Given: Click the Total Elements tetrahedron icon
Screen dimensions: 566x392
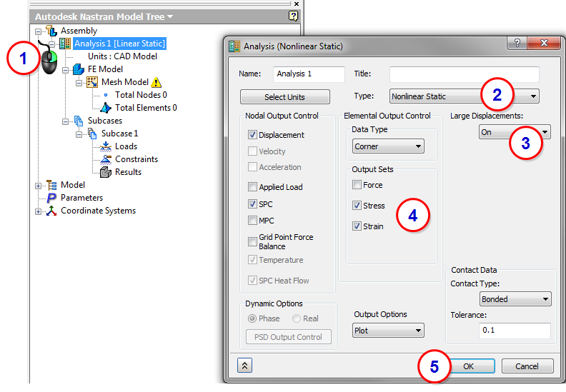Looking at the screenshot, I should (106, 108).
